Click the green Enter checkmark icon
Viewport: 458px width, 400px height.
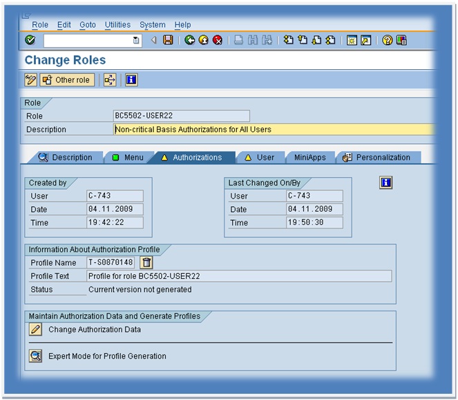coord(30,41)
